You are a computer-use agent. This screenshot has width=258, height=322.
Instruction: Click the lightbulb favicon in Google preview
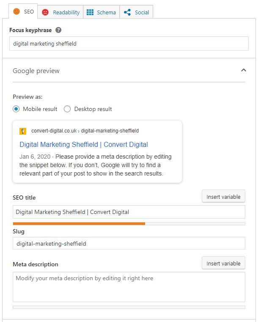[x=23, y=131]
